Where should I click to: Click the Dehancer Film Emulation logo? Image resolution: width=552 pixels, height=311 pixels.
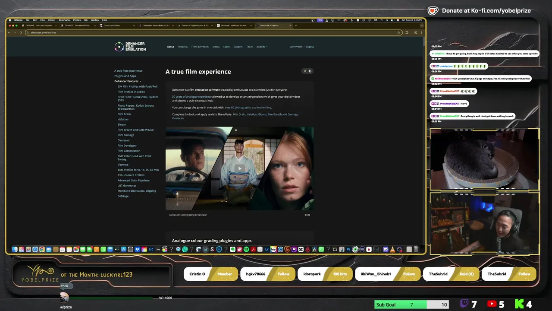tap(130, 47)
